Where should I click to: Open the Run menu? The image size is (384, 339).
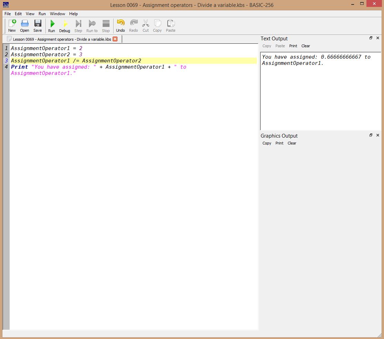coord(42,14)
